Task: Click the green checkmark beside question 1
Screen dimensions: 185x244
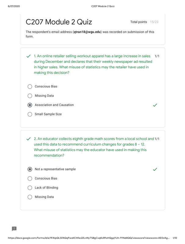Action: [x=28, y=56]
